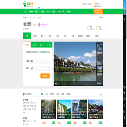
Task: Click the back-to-top icon in right sidebar
Action: (125, 117)
